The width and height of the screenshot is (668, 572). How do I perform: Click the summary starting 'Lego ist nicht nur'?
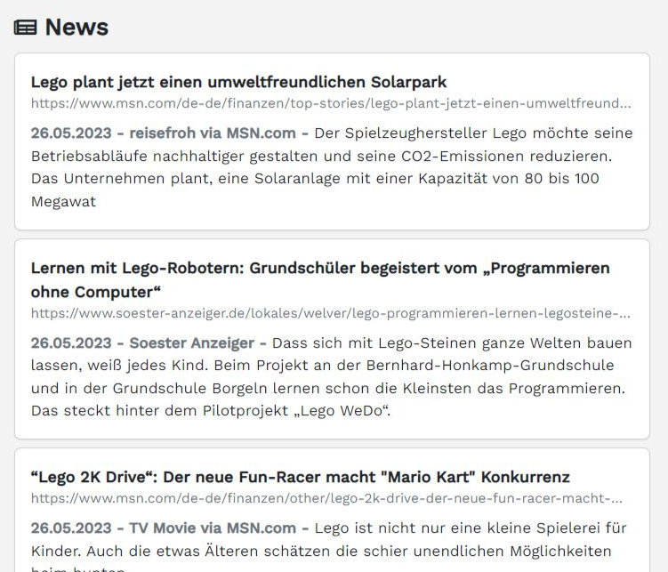[328, 546]
